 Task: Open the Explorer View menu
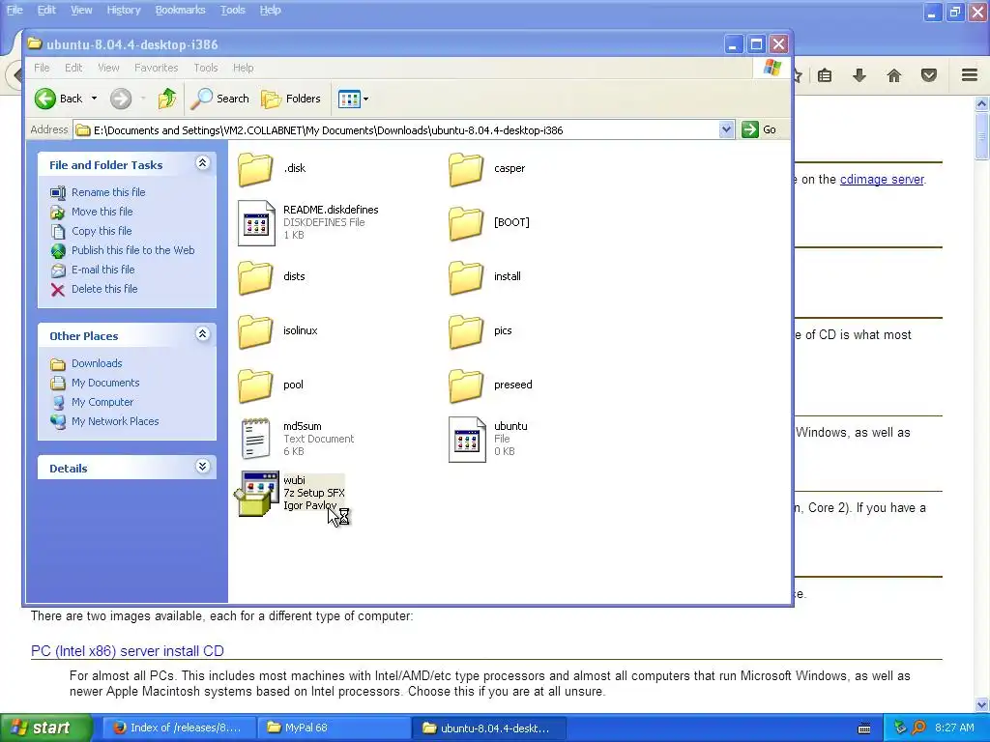[108, 68]
